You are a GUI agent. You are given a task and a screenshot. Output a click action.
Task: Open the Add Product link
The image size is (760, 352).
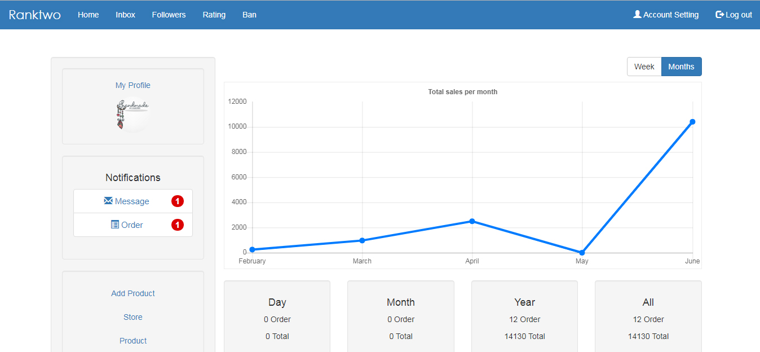click(x=132, y=293)
